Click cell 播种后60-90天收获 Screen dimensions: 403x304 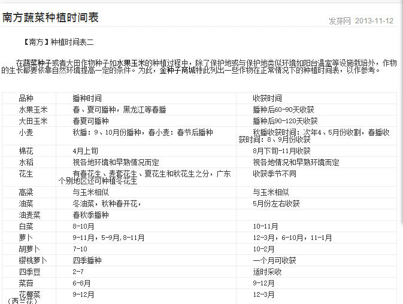click(x=283, y=110)
